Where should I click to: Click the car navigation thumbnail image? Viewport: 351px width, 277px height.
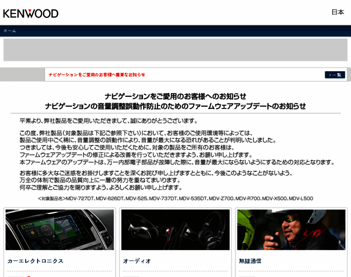point(60,229)
